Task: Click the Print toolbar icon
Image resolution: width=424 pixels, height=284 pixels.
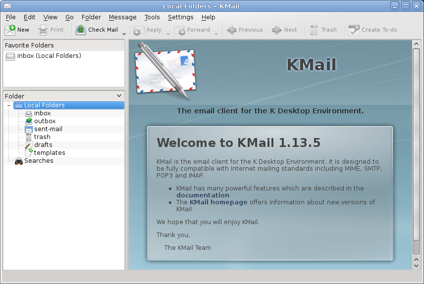Action: click(43, 30)
